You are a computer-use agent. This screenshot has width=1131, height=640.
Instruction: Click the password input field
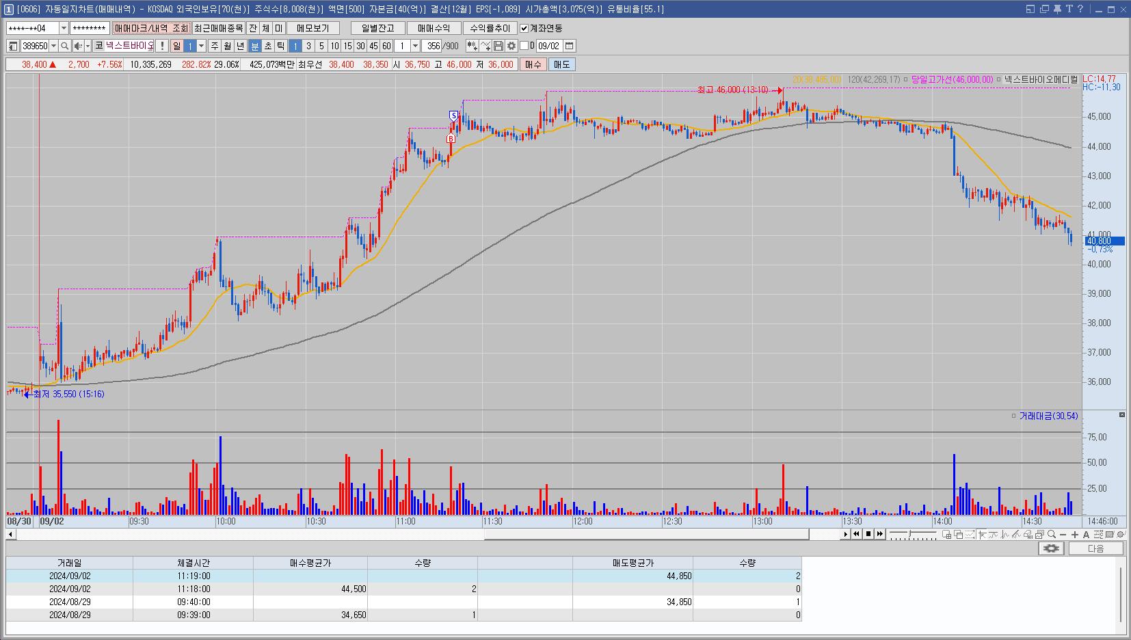tap(90, 28)
